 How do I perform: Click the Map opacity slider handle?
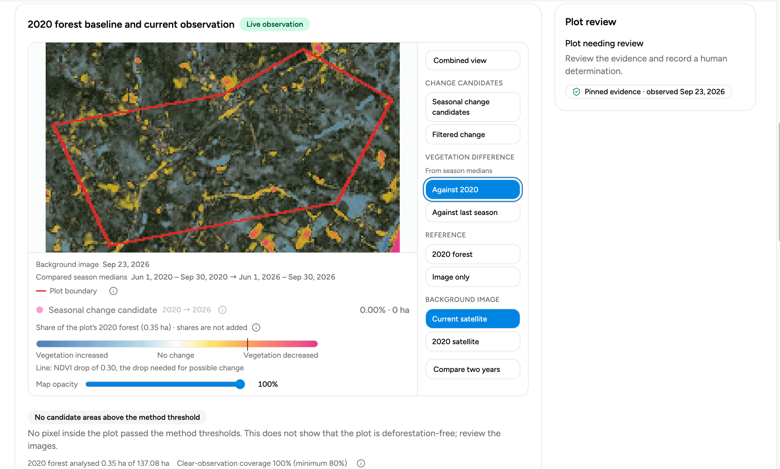(x=240, y=384)
